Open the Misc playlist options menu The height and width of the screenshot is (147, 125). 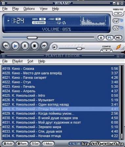[x=48, y=144]
